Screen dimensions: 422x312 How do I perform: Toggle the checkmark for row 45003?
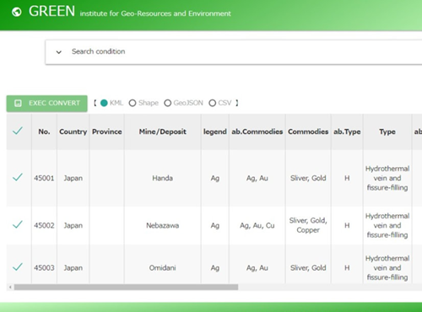coord(18,266)
